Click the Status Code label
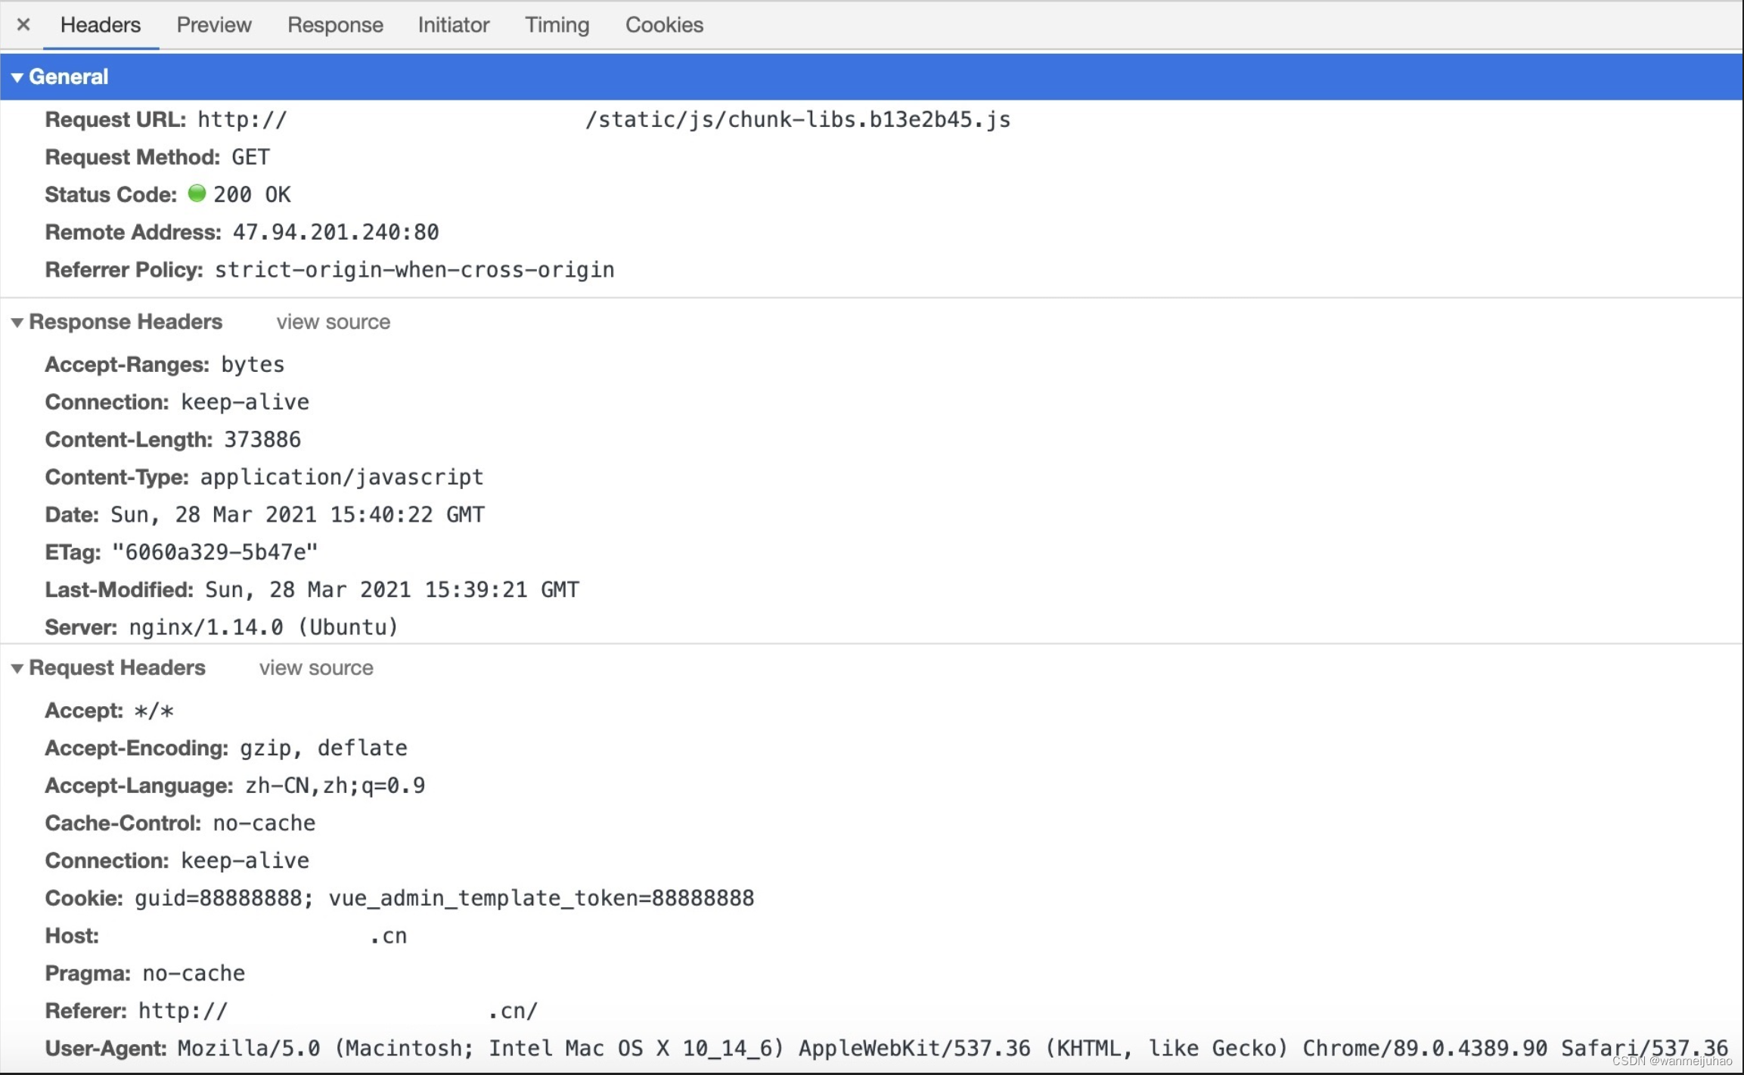This screenshot has height=1075, width=1744. [x=111, y=195]
